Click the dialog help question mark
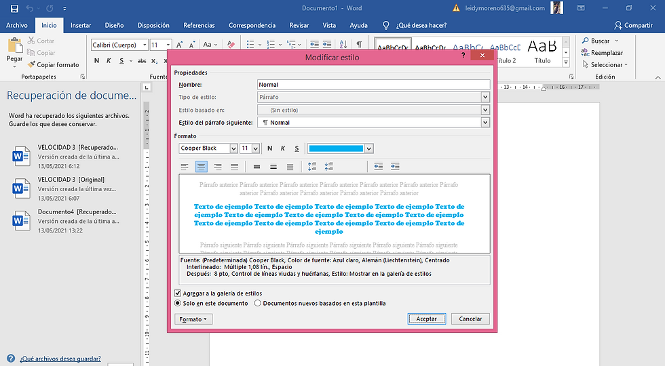This screenshot has width=665, height=366. coord(463,55)
